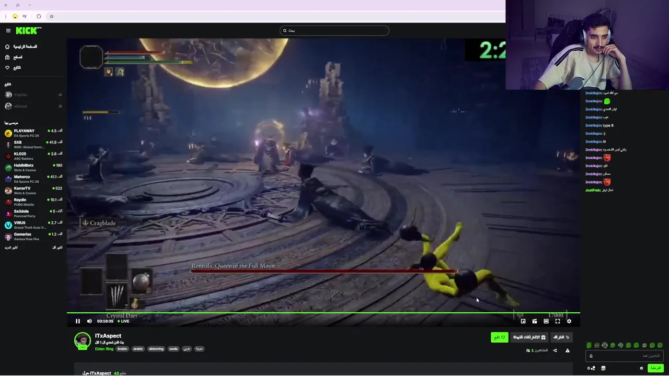Expand the recommended list with Show more
The height and width of the screenshot is (376, 669).
[11, 248]
